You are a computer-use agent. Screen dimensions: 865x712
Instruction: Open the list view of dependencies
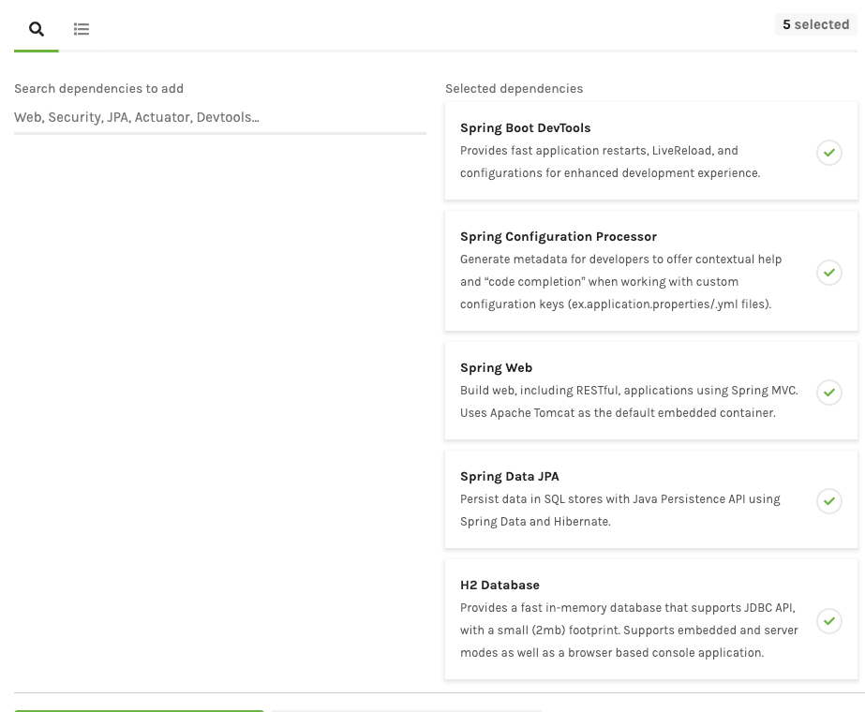[82, 29]
